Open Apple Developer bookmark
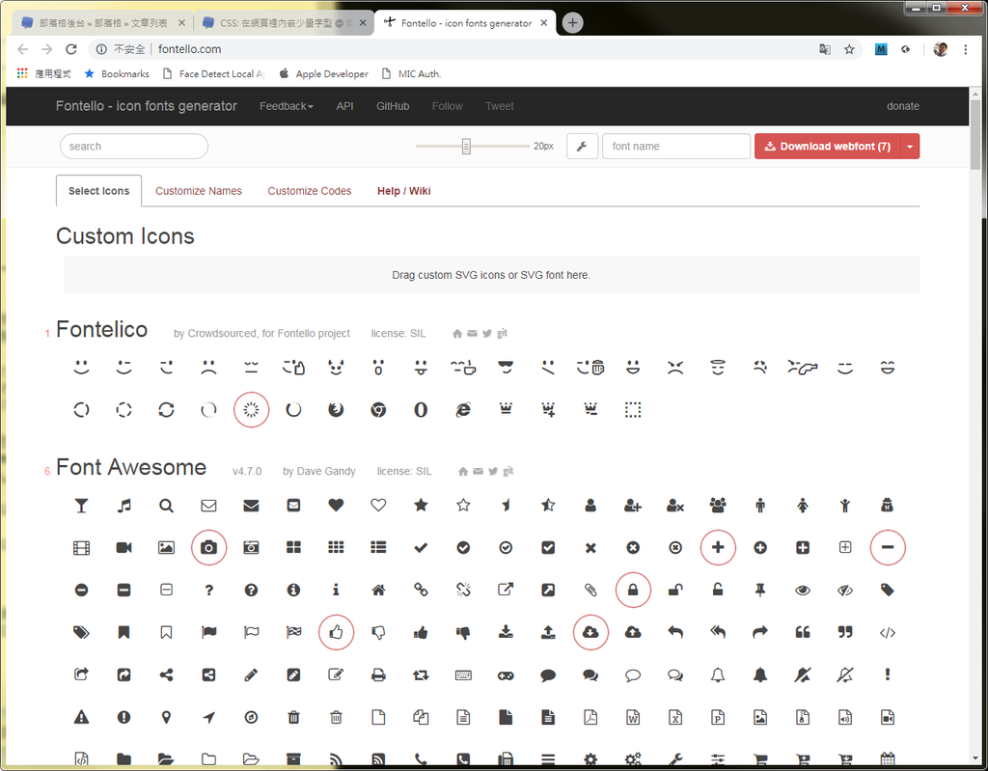The width and height of the screenshot is (988, 771). pyautogui.click(x=324, y=73)
